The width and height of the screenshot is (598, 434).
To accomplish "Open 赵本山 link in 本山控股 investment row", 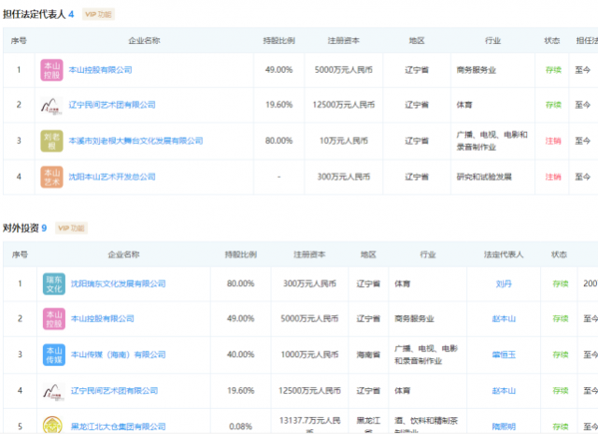I will coord(504,319).
